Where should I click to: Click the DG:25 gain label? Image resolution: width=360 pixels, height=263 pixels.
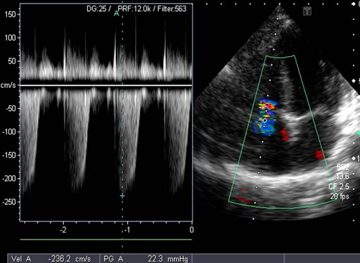coord(96,9)
